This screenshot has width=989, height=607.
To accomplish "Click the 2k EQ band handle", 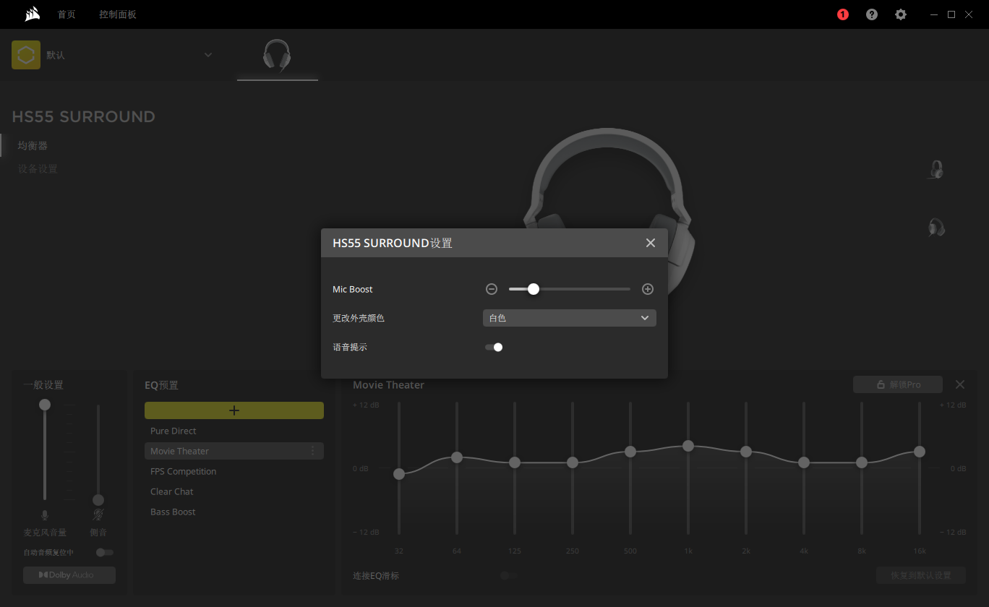I will pyautogui.click(x=746, y=452).
